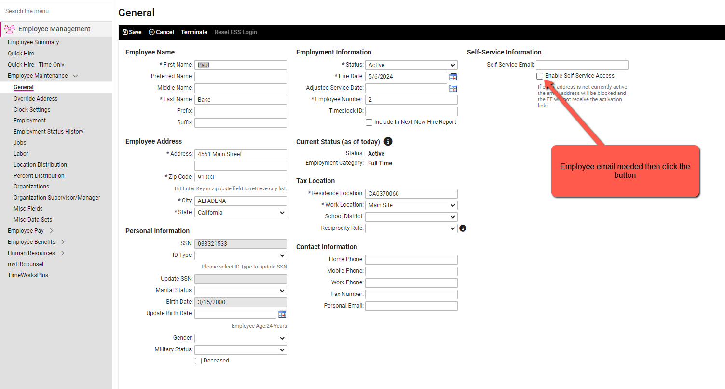
Task: Select Jobs in the sidebar menu
Action: 20,142
